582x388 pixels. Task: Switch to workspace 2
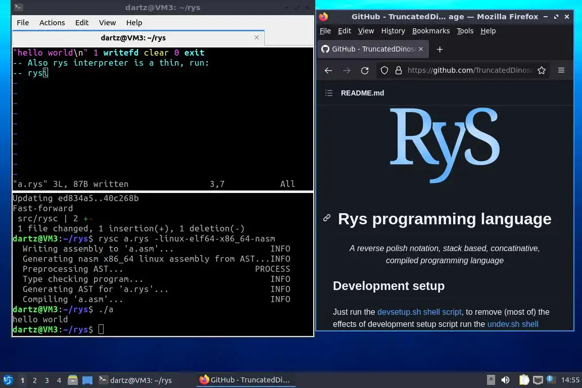click(x=34, y=380)
